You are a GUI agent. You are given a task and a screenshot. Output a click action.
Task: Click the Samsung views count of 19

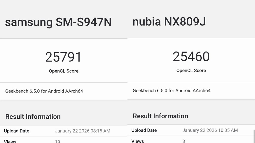click(x=58, y=141)
